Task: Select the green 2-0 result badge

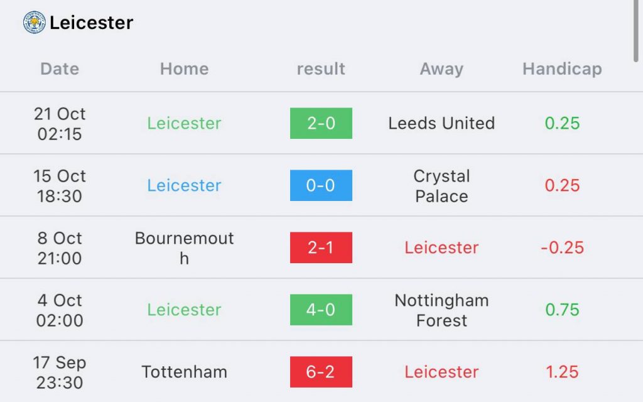Action: (x=321, y=123)
